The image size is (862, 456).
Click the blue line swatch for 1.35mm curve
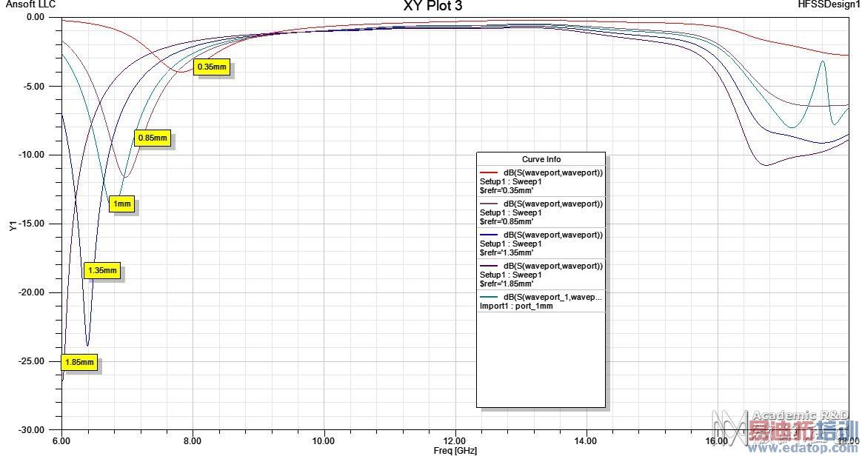489,235
